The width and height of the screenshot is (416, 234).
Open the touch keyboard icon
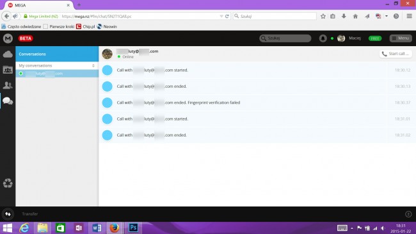click(x=342, y=228)
